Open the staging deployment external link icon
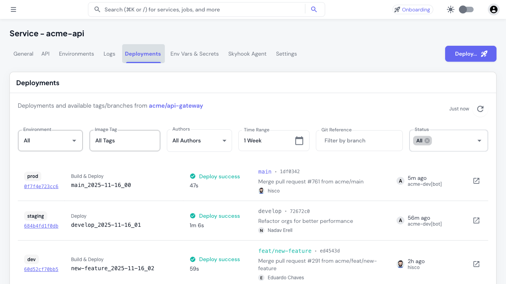Screen dimensions: 506x284 coord(476,220)
